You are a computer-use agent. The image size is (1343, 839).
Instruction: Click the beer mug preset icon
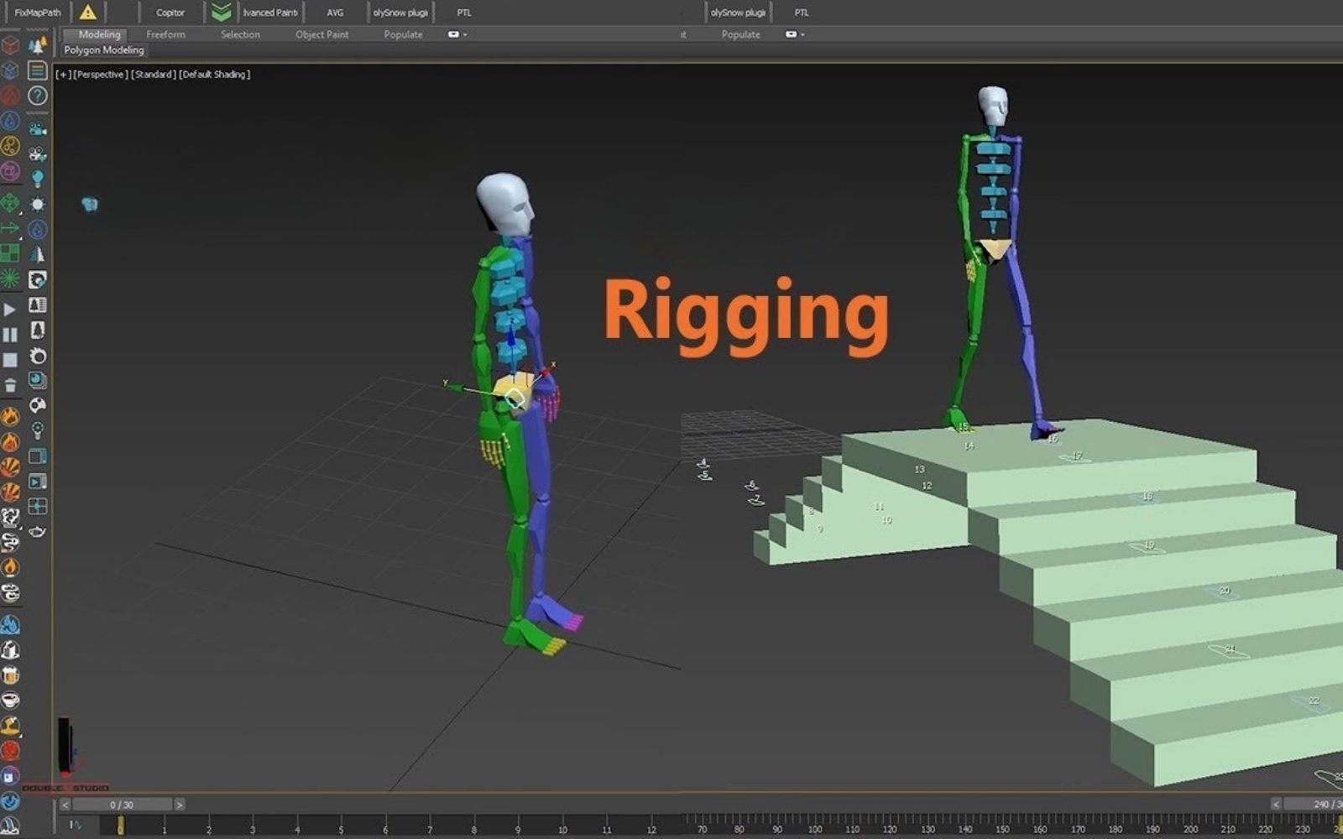tap(10, 675)
